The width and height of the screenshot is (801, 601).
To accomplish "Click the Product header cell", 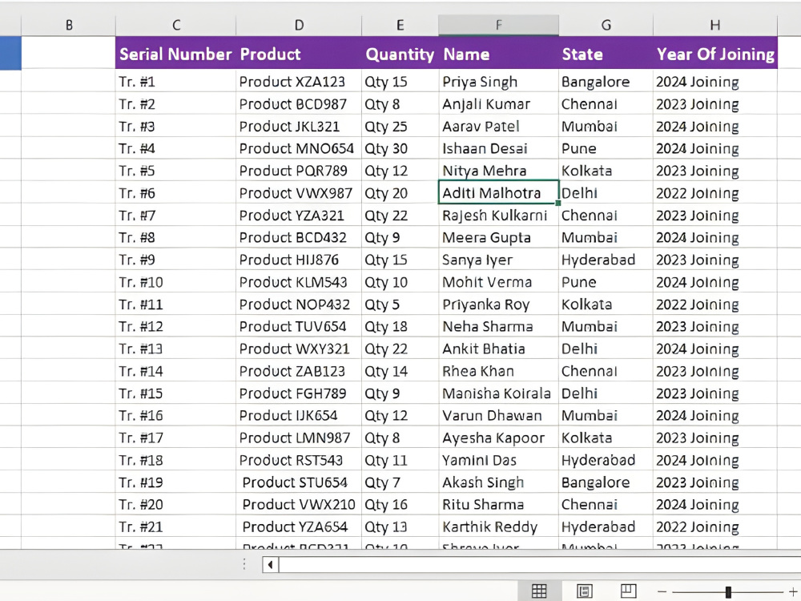I will click(x=299, y=54).
